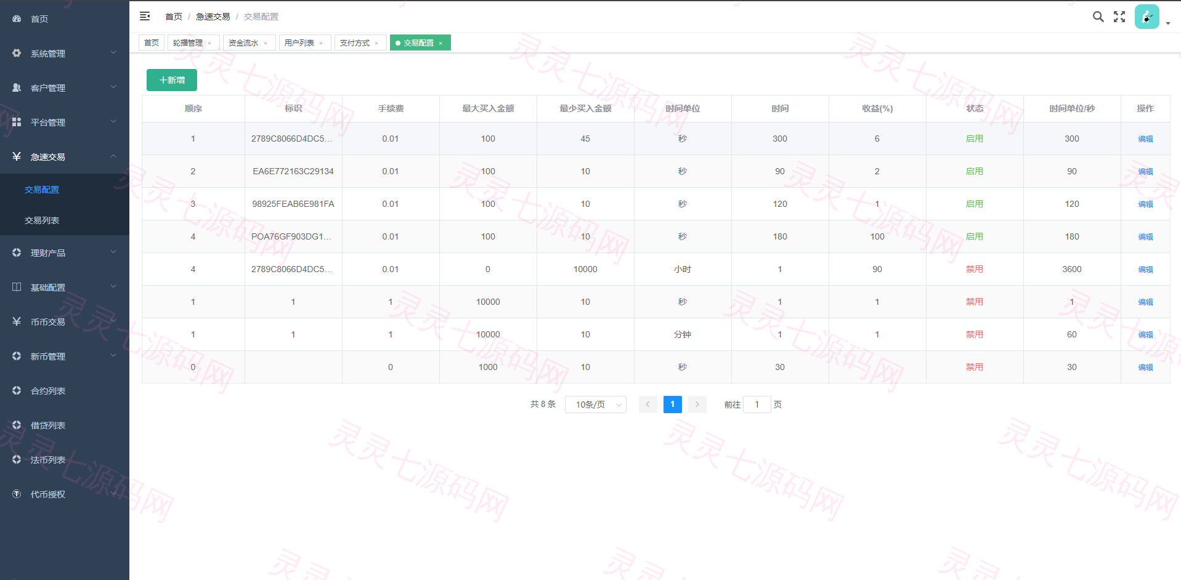
Task: Open user avatar menu
Action: coord(1147,17)
